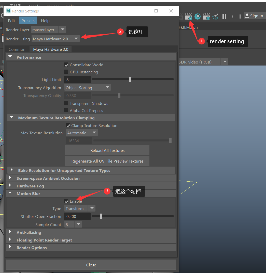
Task: Click the Maya logo in Render Settings title bar
Action: [8, 11]
